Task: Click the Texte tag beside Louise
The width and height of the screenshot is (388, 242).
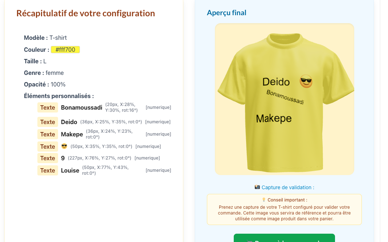Action: click(48, 170)
